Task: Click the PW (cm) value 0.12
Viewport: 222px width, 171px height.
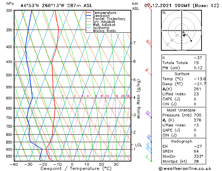Action: coord(198,68)
